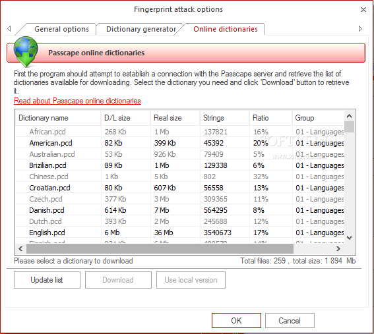Close the Fingerprint attack options dialog

[363, 9]
